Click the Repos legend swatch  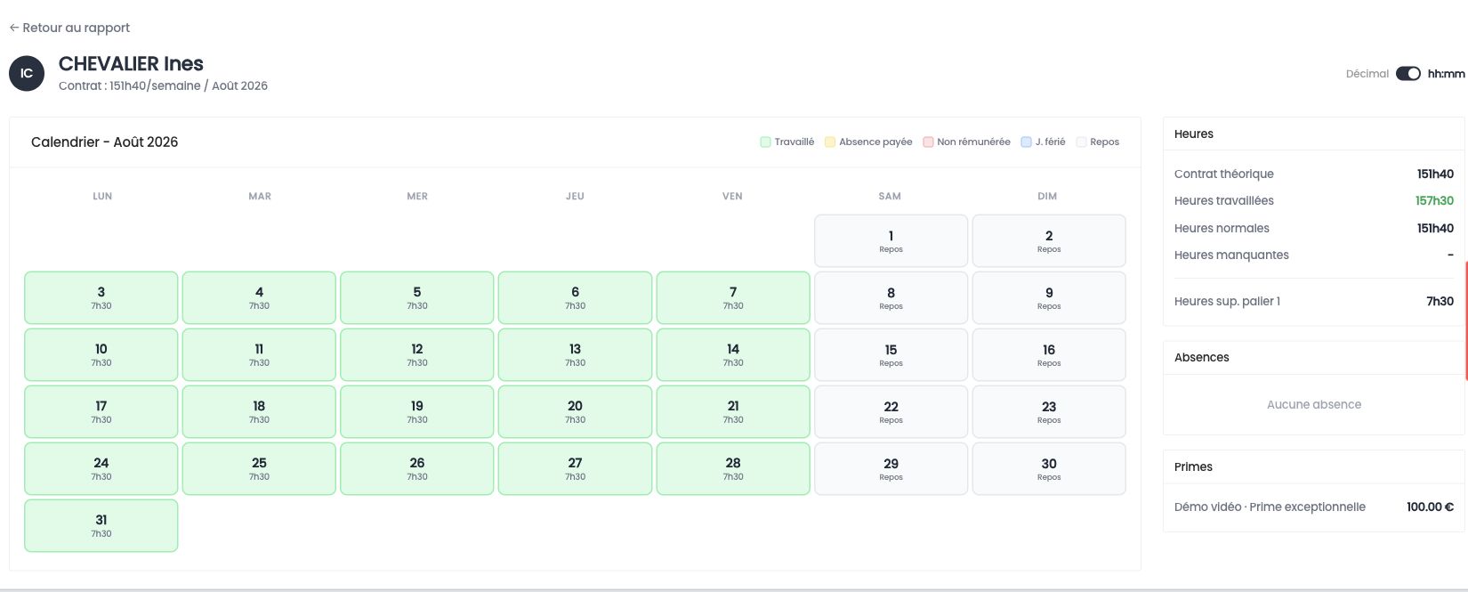[1081, 142]
